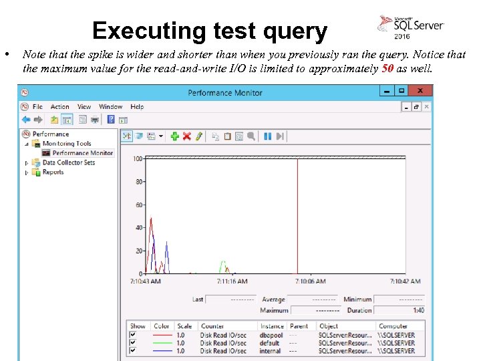
Task: Sort by the Instance column header
Action: pyautogui.click(x=272, y=326)
